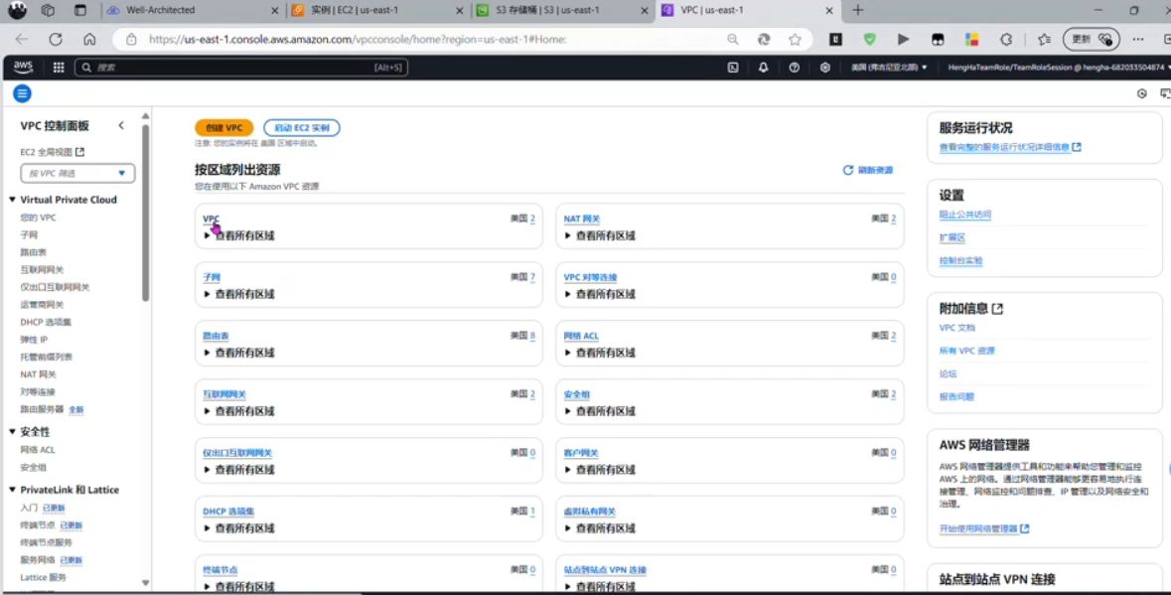Open the VPC 对等连接 card link
The width and height of the screenshot is (1171, 595).
coord(590,277)
